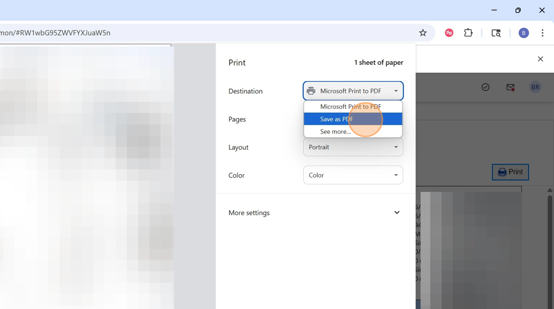The width and height of the screenshot is (554, 309).
Task: Open the red extension icon in toolbar
Action: coord(449,33)
